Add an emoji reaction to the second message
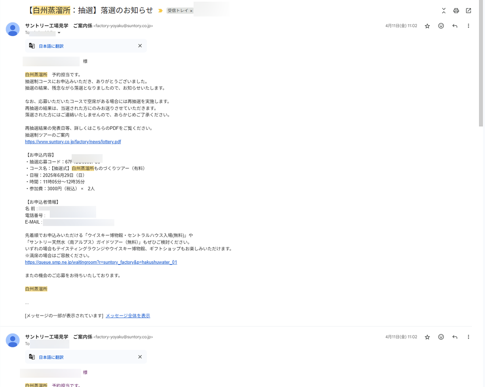Screen dimensions: 485x387 pos(441,337)
